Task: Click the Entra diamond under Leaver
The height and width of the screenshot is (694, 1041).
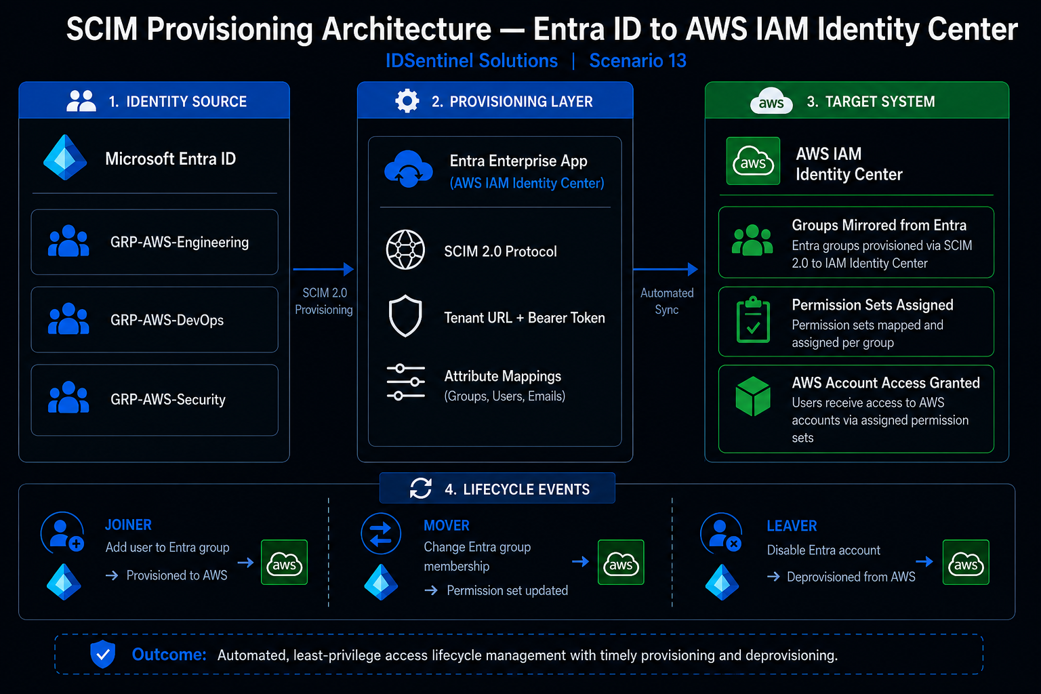Action: (722, 582)
